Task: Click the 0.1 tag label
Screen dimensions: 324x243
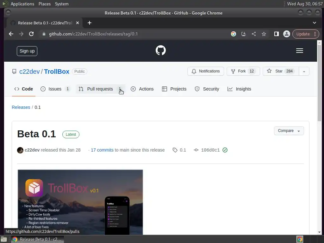Action: click(183, 150)
